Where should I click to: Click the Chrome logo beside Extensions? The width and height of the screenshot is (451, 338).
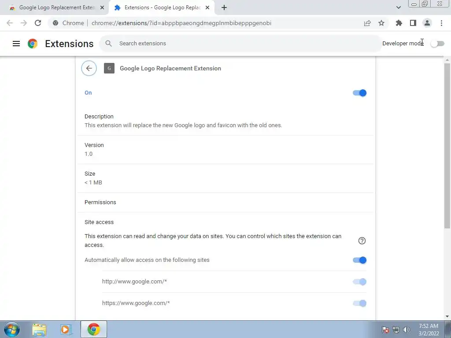33,44
